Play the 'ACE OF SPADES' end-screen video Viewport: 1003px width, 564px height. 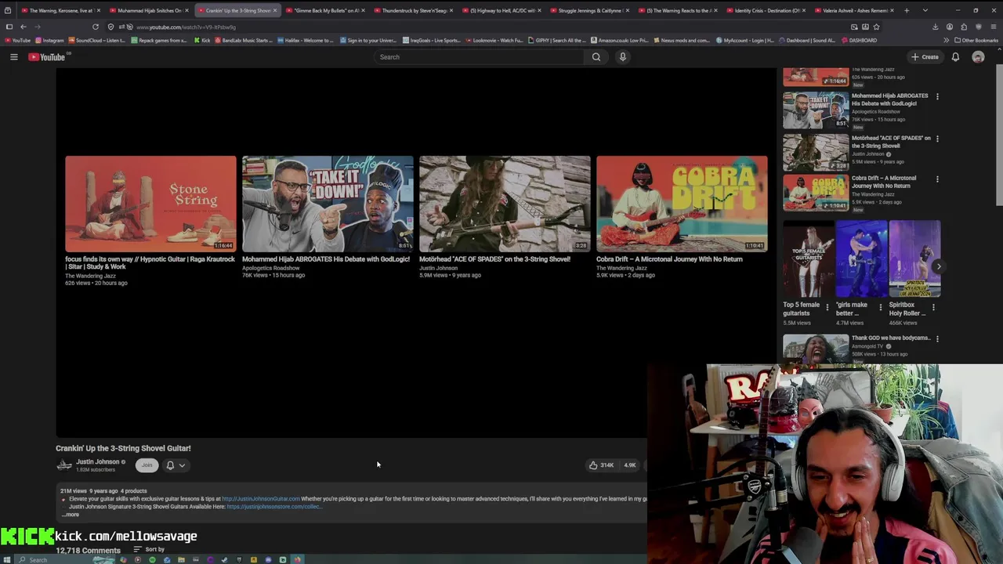coord(505,204)
